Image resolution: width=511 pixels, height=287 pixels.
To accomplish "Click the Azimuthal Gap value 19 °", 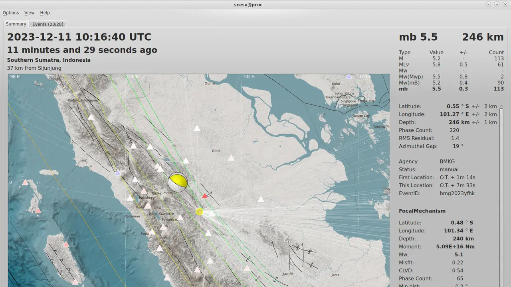I will pos(458,146).
